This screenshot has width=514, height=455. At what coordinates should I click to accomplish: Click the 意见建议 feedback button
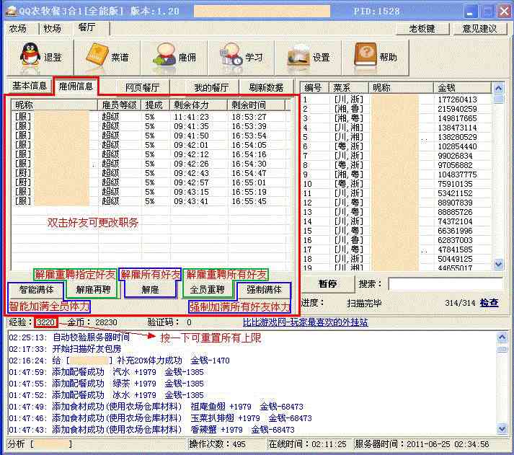pos(479,29)
